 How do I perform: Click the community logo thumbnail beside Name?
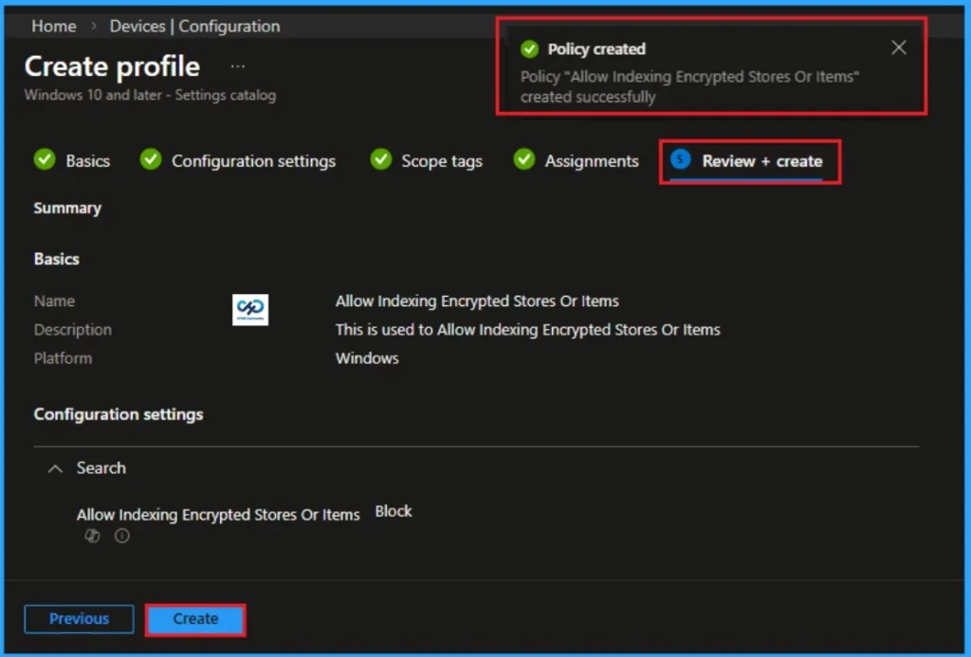(x=252, y=309)
